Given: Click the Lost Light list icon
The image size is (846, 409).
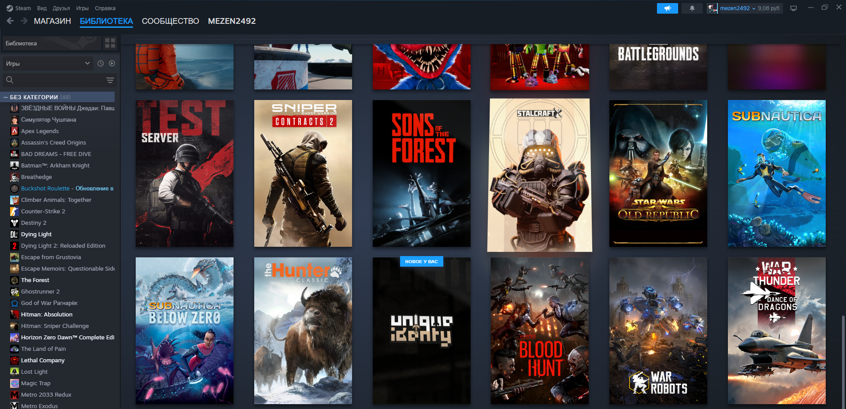Looking at the screenshot, I should point(15,372).
